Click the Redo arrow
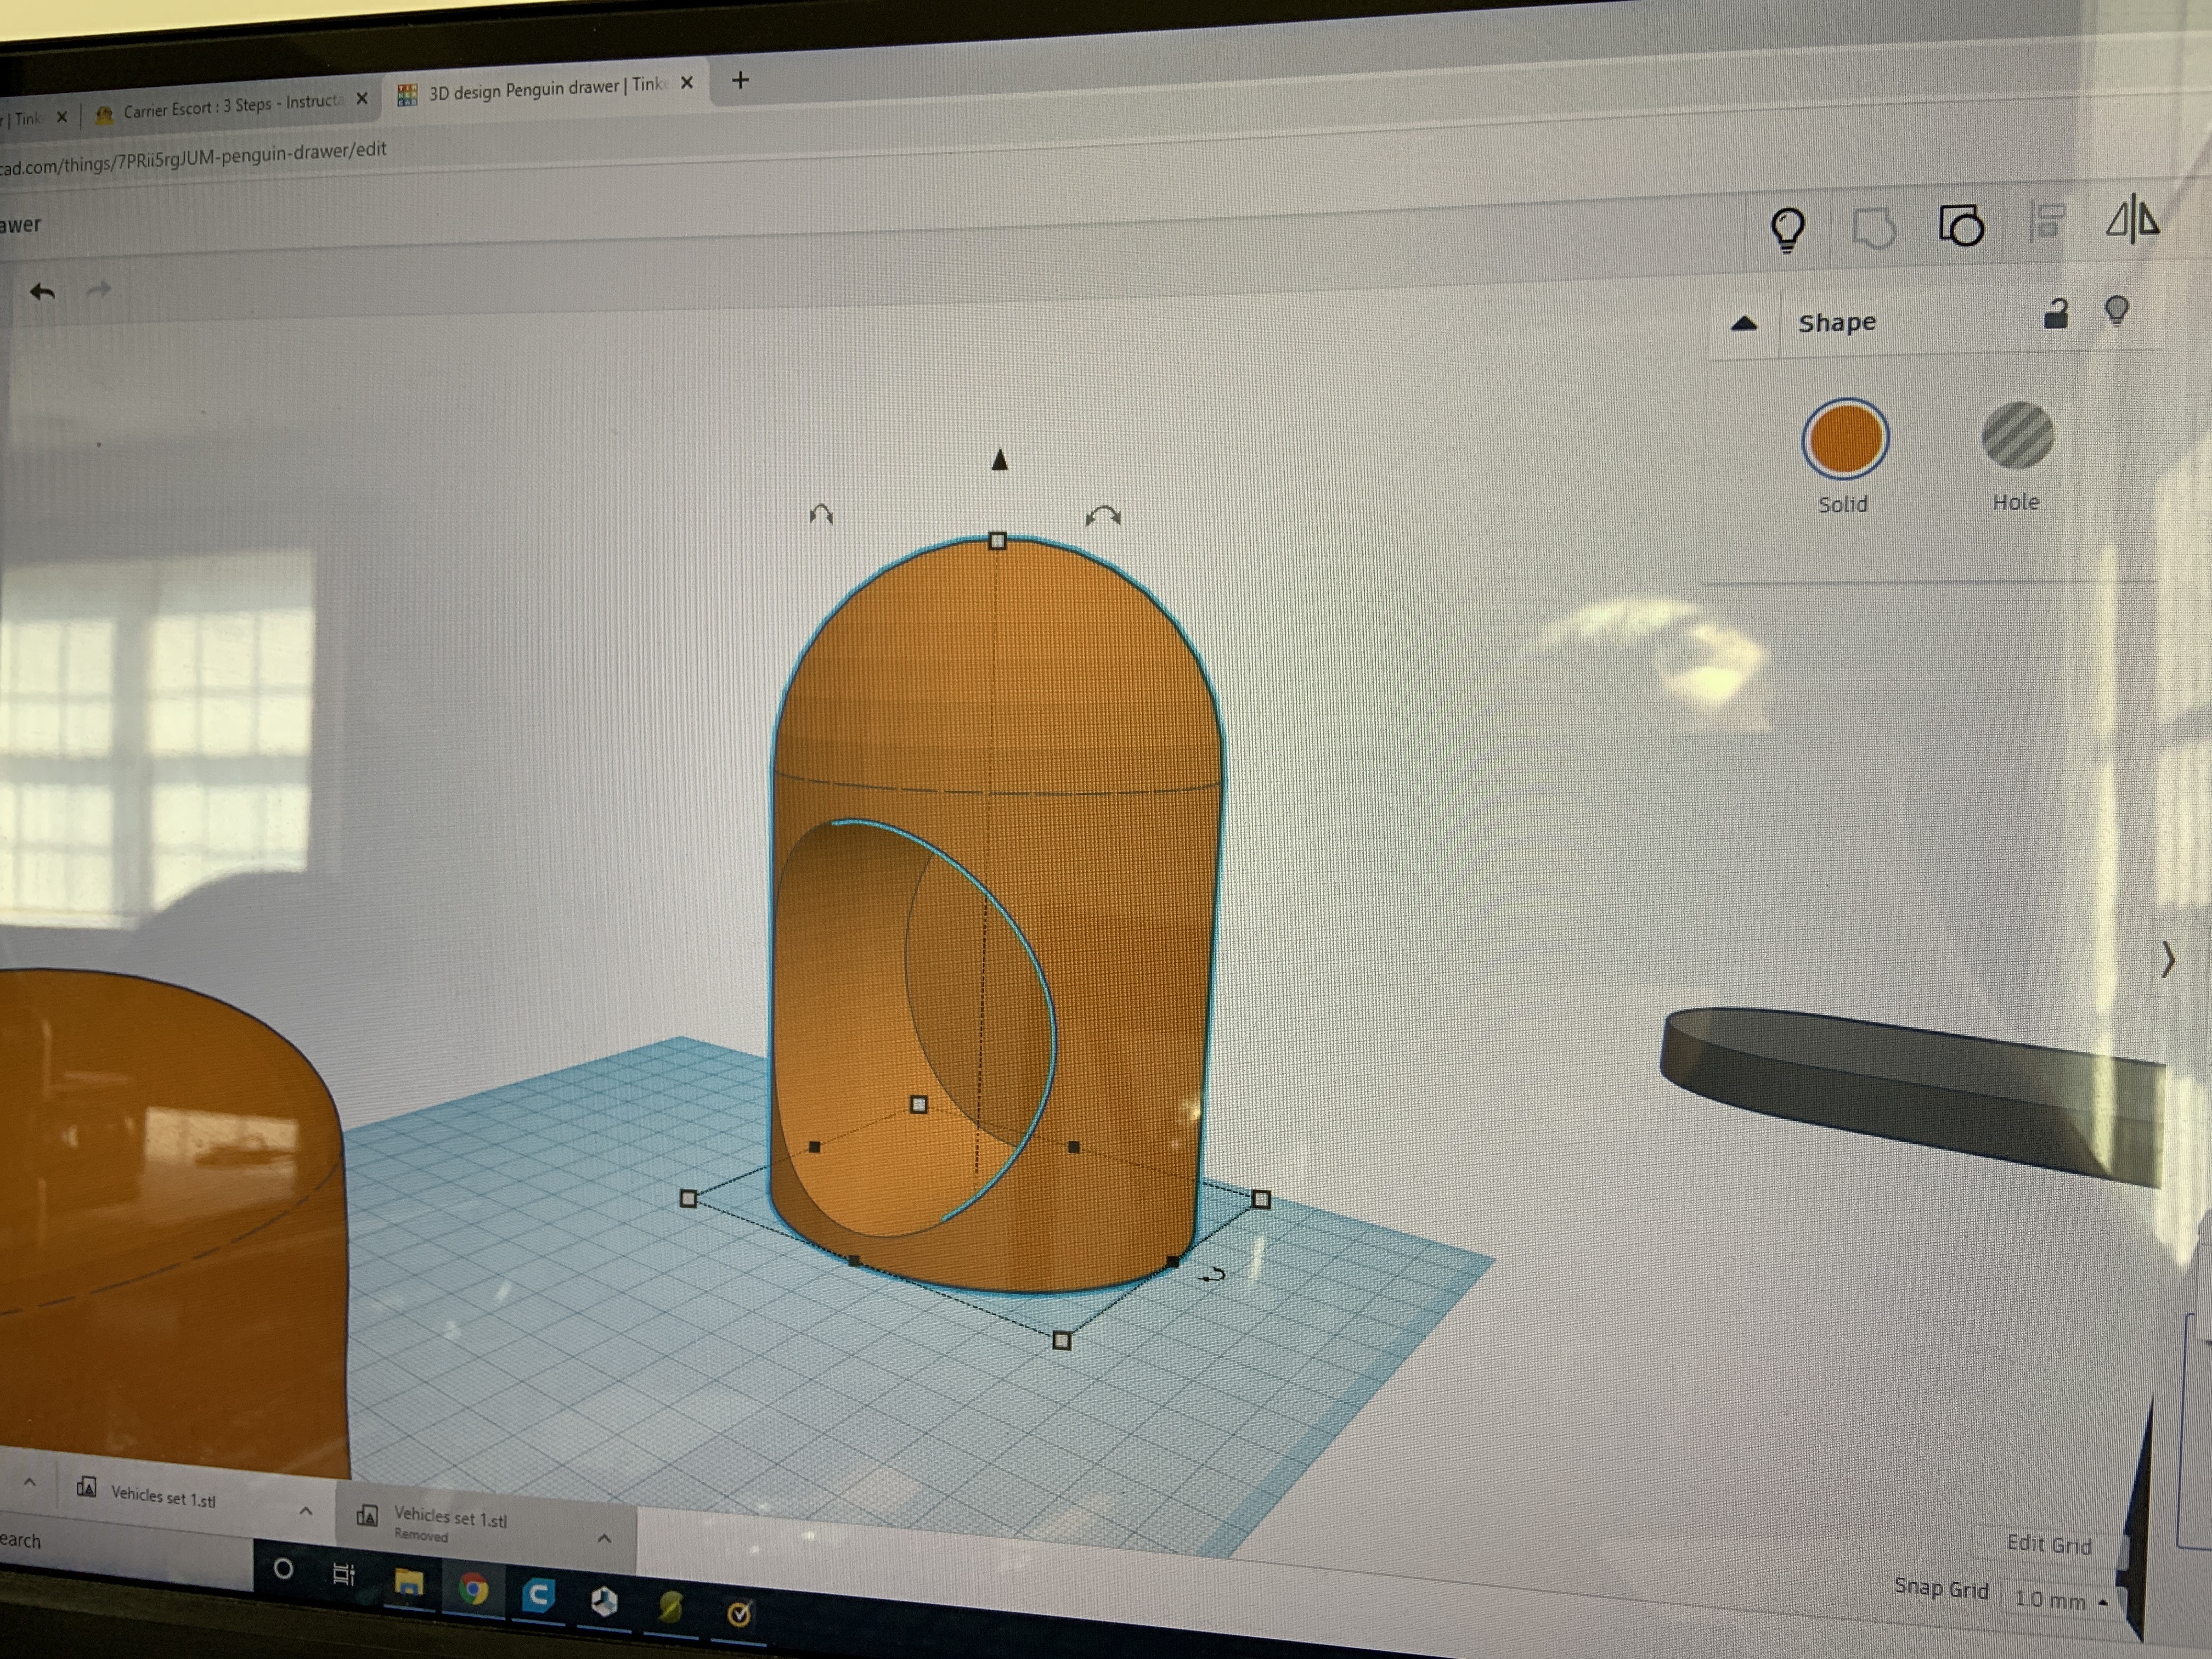2212x1659 pixels. tap(99, 290)
